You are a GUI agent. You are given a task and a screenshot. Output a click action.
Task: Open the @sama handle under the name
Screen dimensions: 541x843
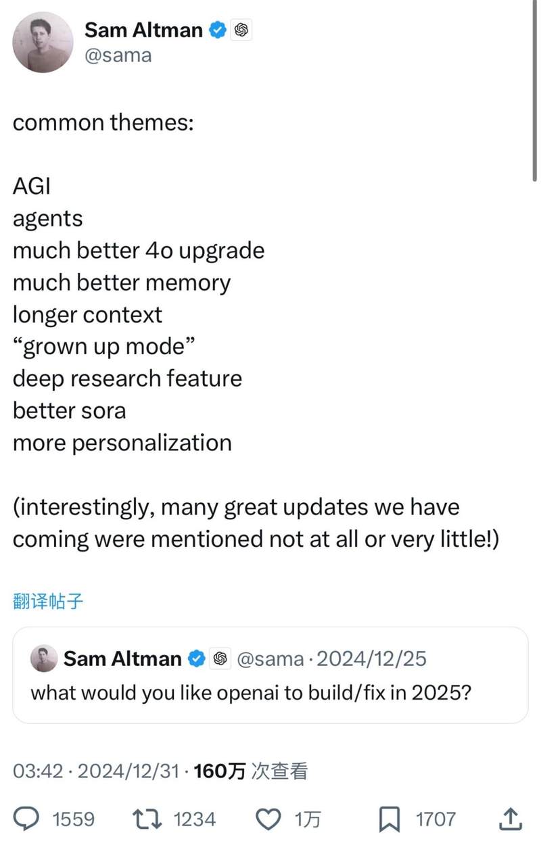click(x=118, y=55)
